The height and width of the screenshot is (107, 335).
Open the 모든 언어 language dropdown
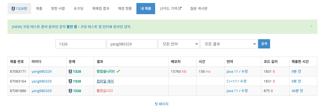click(179, 44)
